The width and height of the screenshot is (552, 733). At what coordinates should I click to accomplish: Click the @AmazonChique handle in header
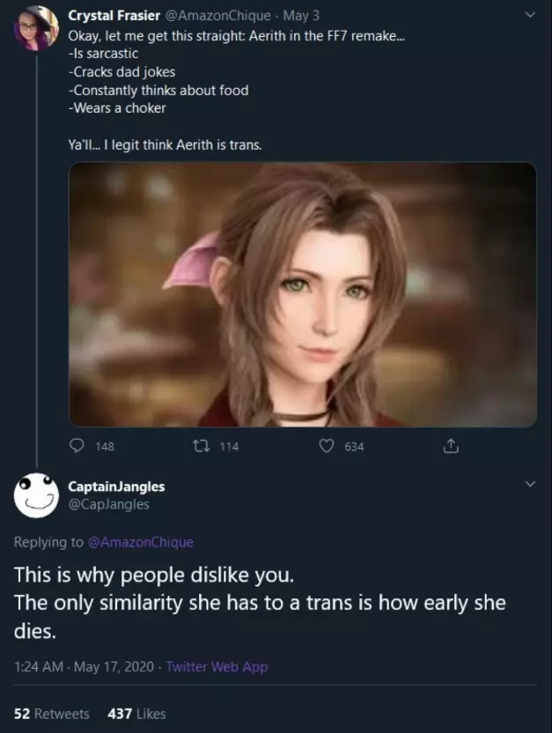pyautogui.click(x=217, y=16)
